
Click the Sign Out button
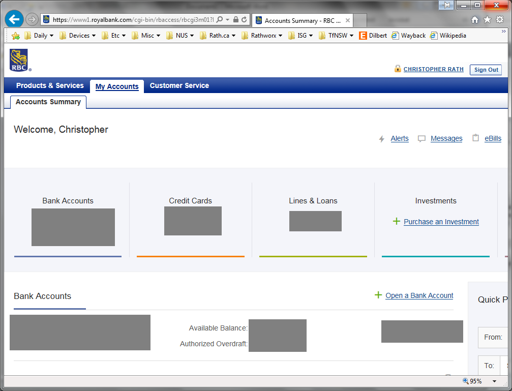(486, 70)
